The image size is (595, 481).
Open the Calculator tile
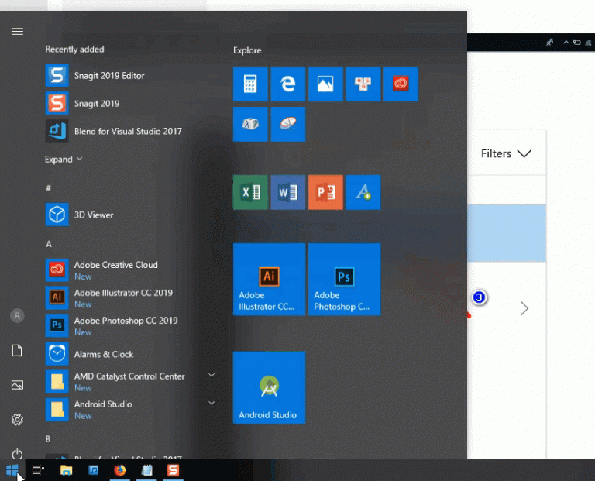tap(250, 84)
